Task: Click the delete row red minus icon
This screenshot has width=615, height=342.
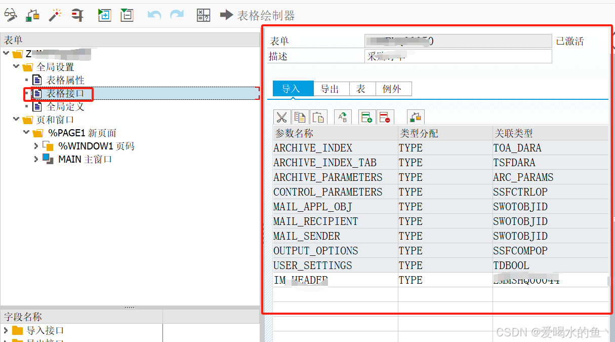Action: point(385,118)
